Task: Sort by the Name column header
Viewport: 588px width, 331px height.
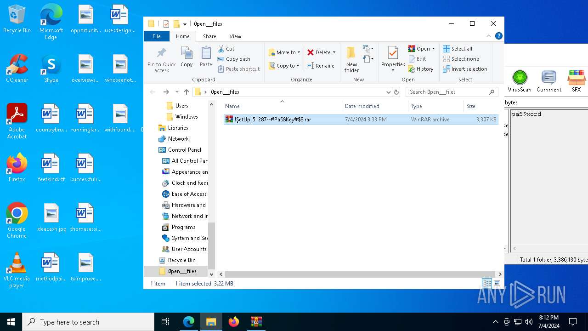Action: [x=282, y=106]
